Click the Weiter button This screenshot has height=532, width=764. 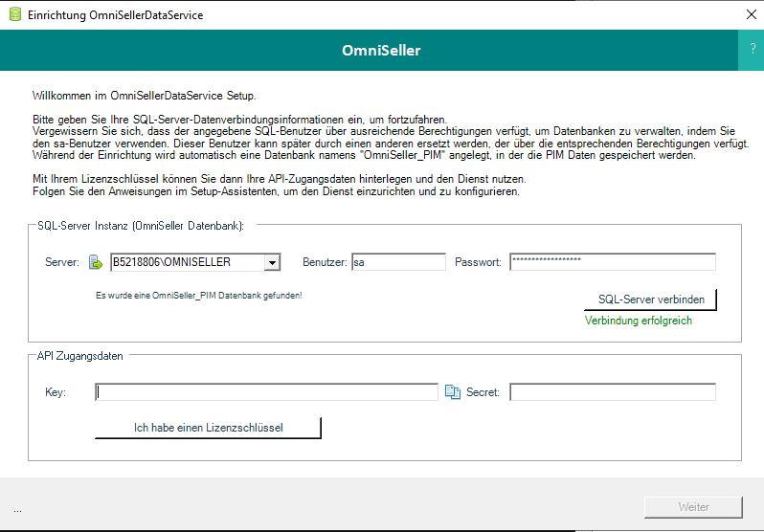point(693,507)
